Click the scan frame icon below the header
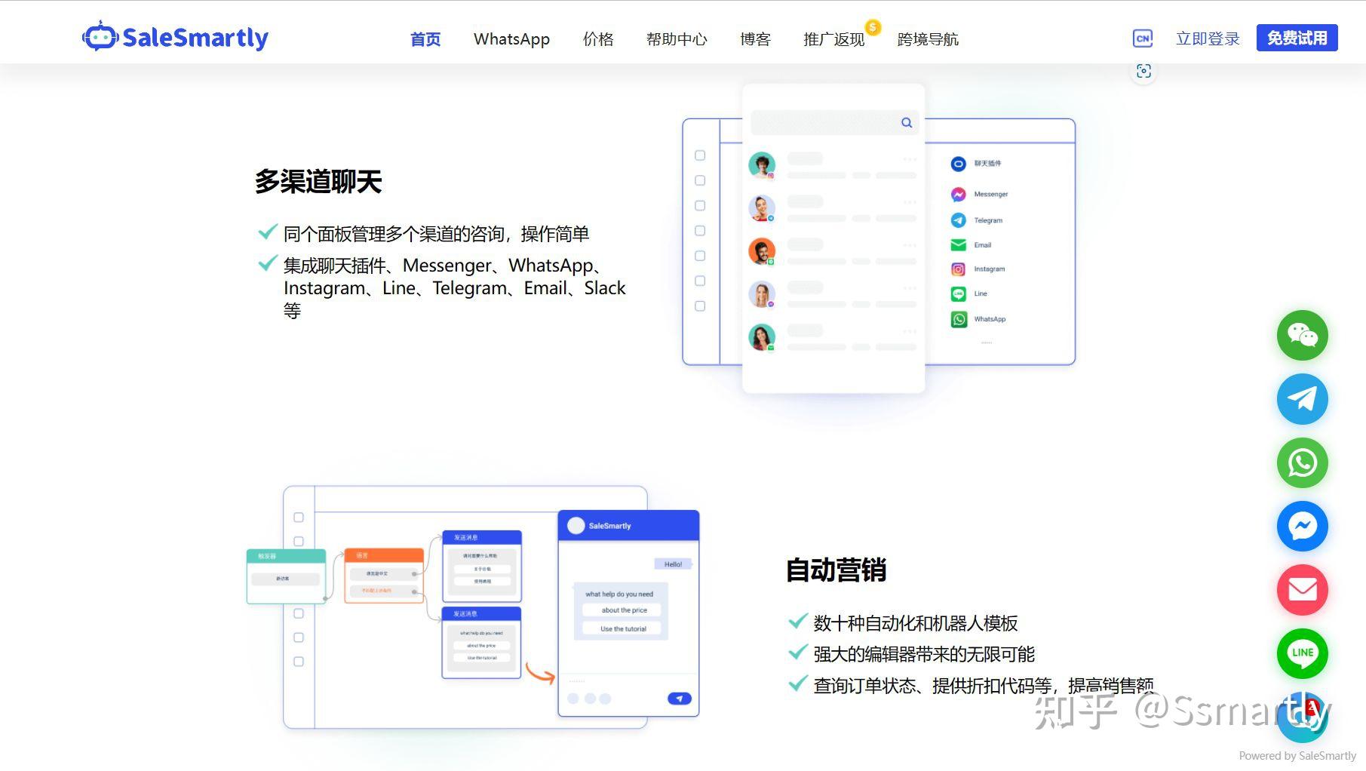This screenshot has height=771, width=1366. [1143, 71]
